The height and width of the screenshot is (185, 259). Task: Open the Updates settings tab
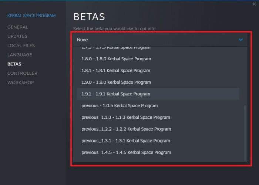17,36
